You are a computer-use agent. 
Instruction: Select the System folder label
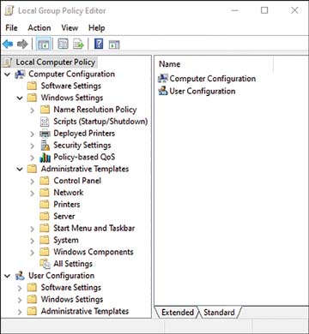tap(66, 240)
